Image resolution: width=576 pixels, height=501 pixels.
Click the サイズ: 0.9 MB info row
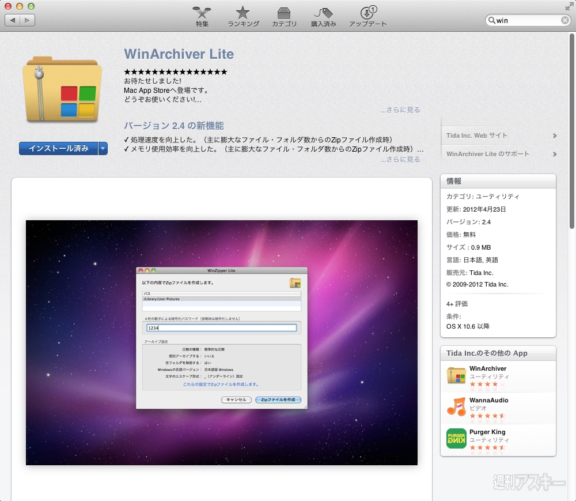[x=468, y=247]
